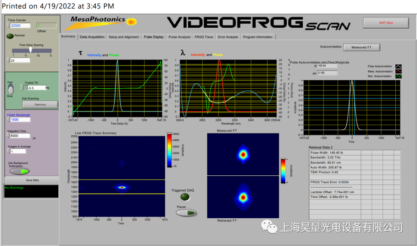417x246 pixels.
Task: Open the Program Information tab
Action: click(x=258, y=37)
